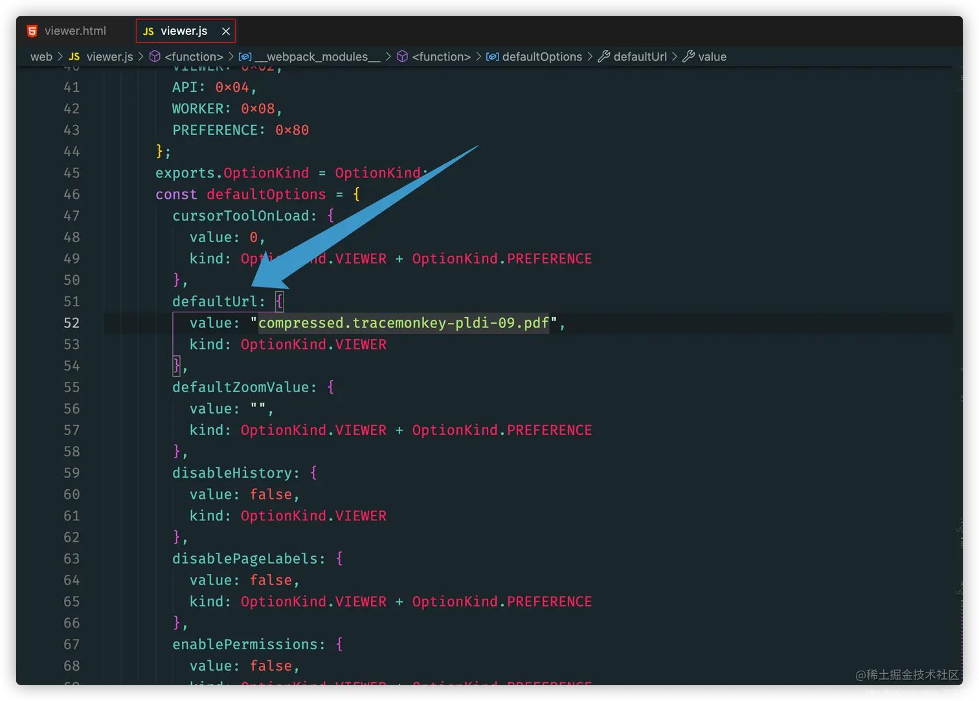Image resolution: width=979 pixels, height=701 pixels.
Task: Click the variable icon beside __webpack_modules__
Action: point(245,57)
